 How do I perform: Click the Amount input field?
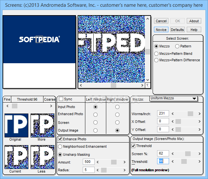pos(89,162)
